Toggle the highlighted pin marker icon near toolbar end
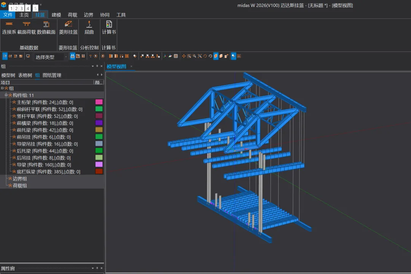This screenshot has width=411, height=274. (233, 56)
